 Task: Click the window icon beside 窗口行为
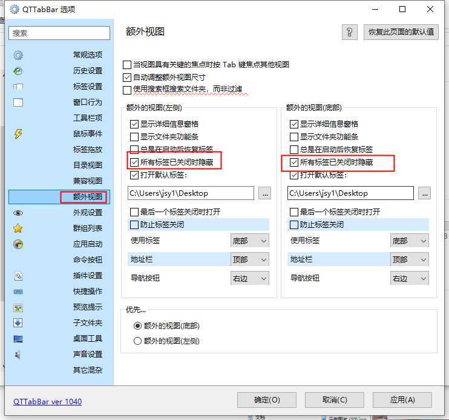pos(18,102)
